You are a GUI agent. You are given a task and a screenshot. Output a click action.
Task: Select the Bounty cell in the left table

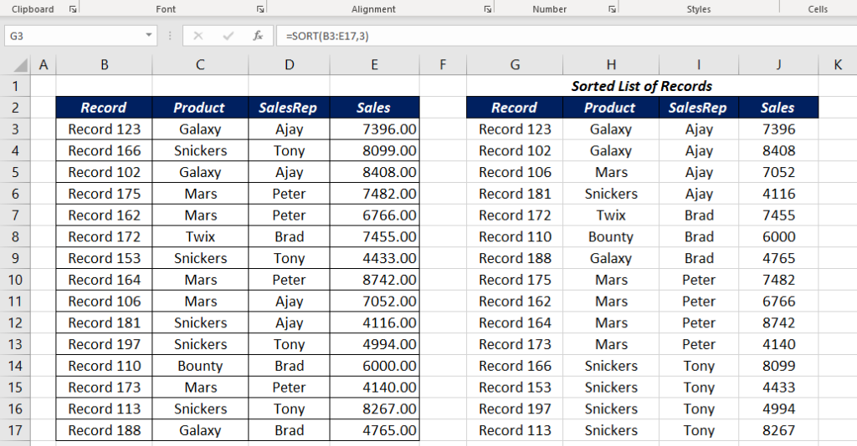click(200, 366)
